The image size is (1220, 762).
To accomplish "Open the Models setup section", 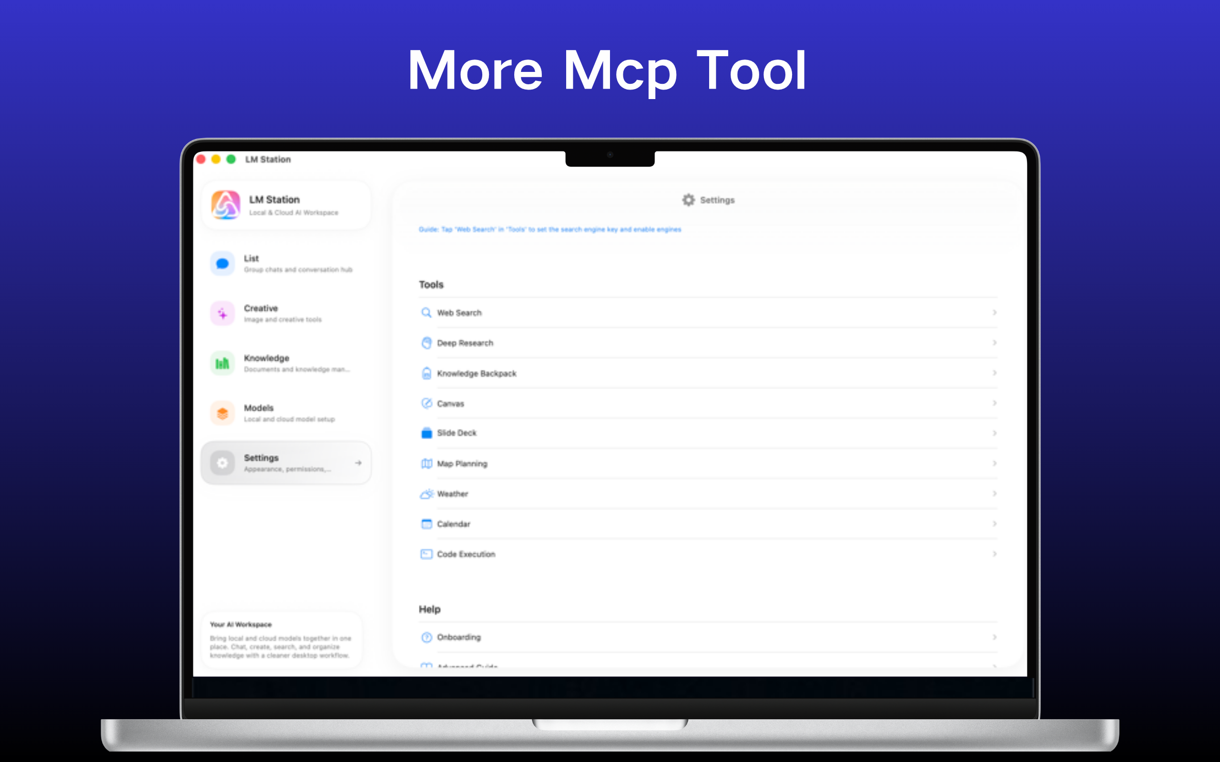I will tap(286, 412).
